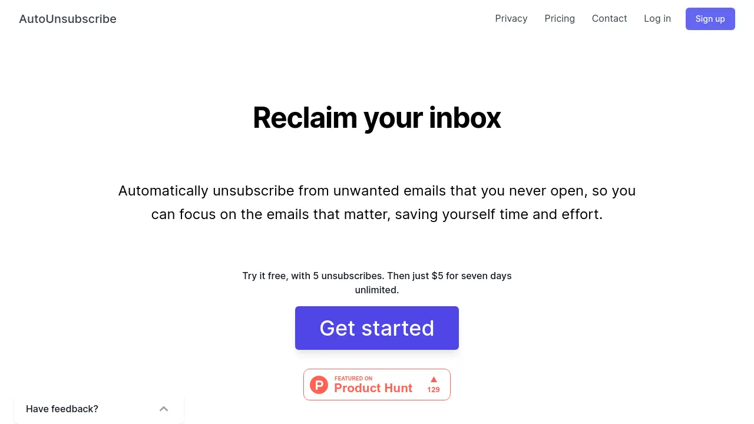The width and height of the screenshot is (754, 424).
Task: Expand the feedback widget with the chevron
Action: coord(164,409)
